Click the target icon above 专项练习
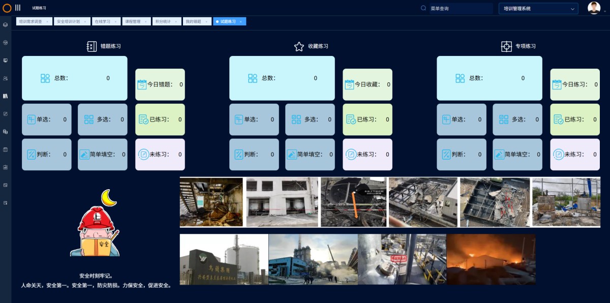 506,46
